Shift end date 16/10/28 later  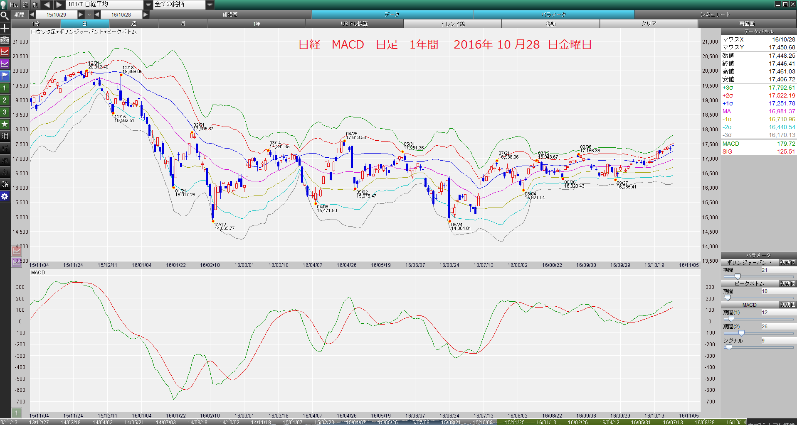point(146,15)
